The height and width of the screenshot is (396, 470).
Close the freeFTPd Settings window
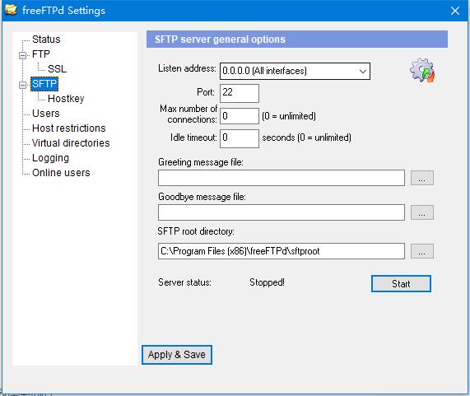[455, 11]
